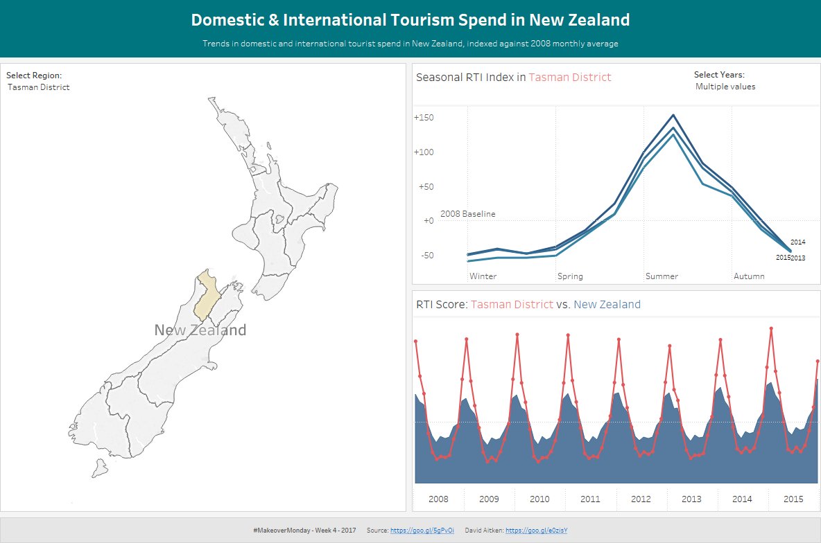Screen dimensions: 821x543
Task: Click the 2009 year label on RTI Score axis
Action: tap(489, 499)
